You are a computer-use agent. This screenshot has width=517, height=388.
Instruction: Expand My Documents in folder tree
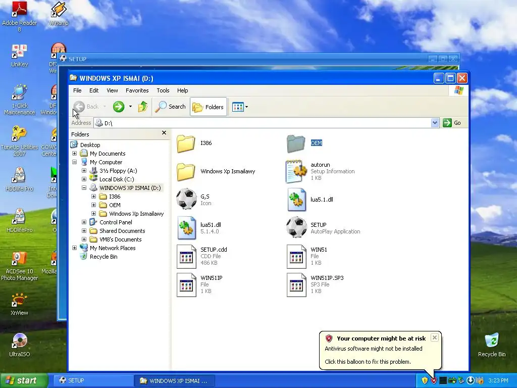coord(75,154)
